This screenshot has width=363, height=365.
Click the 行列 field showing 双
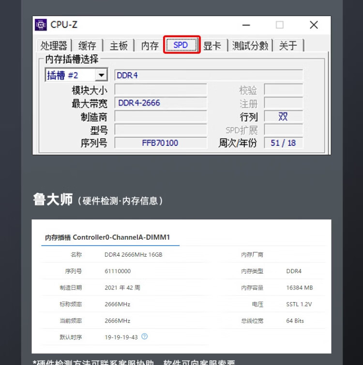coord(283,117)
